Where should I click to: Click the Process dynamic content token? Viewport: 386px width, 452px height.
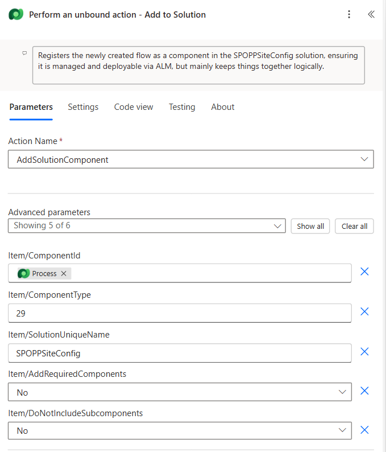coord(44,274)
